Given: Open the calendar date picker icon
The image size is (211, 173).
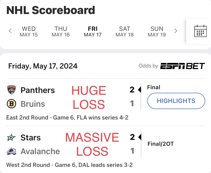Looking at the screenshot, I should 200,31.
